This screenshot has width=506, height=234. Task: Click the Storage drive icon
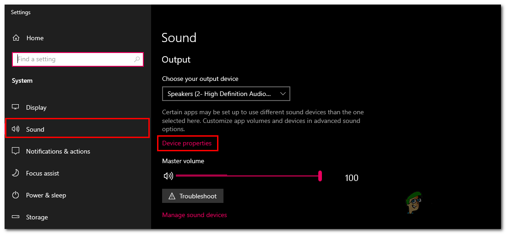click(16, 217)
